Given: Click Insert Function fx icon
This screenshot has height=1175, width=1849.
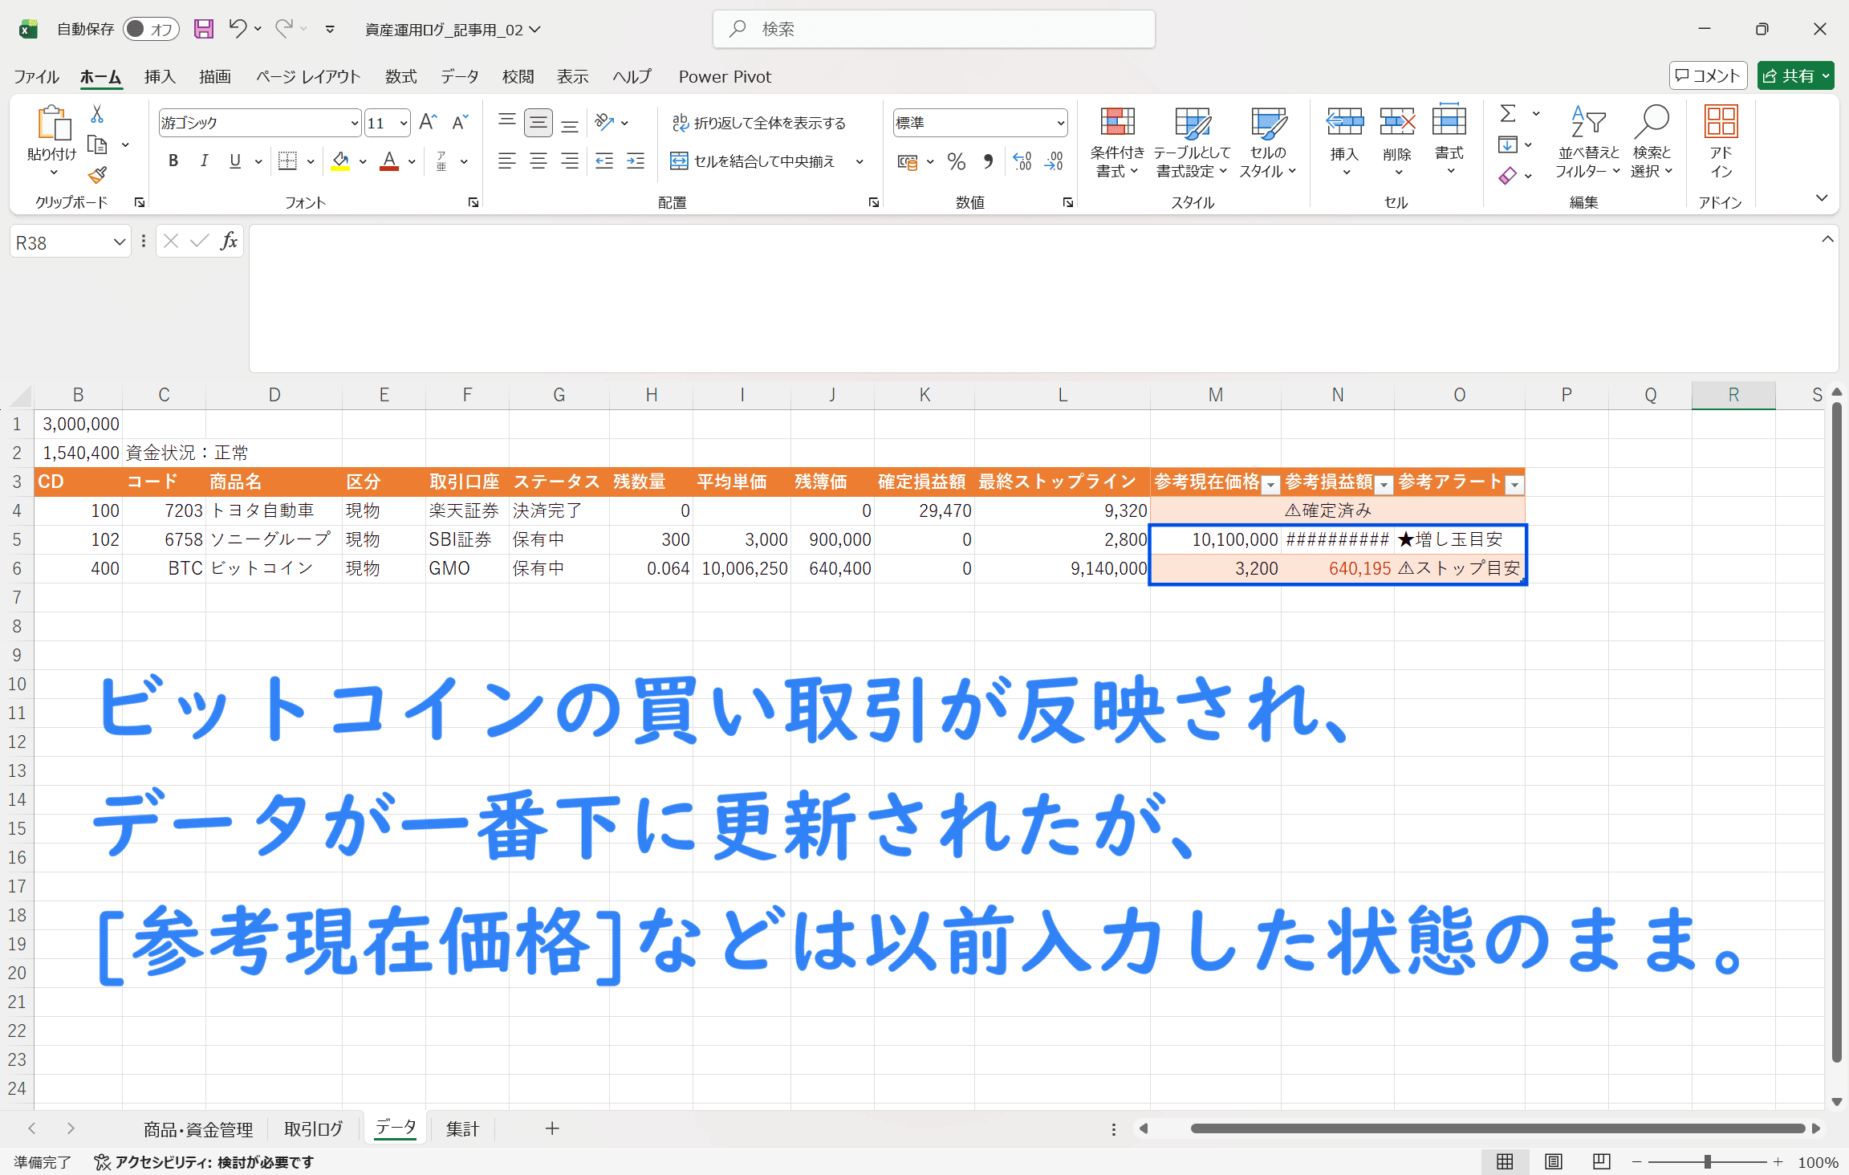Looking at the screenshot, I should [229, 241].
